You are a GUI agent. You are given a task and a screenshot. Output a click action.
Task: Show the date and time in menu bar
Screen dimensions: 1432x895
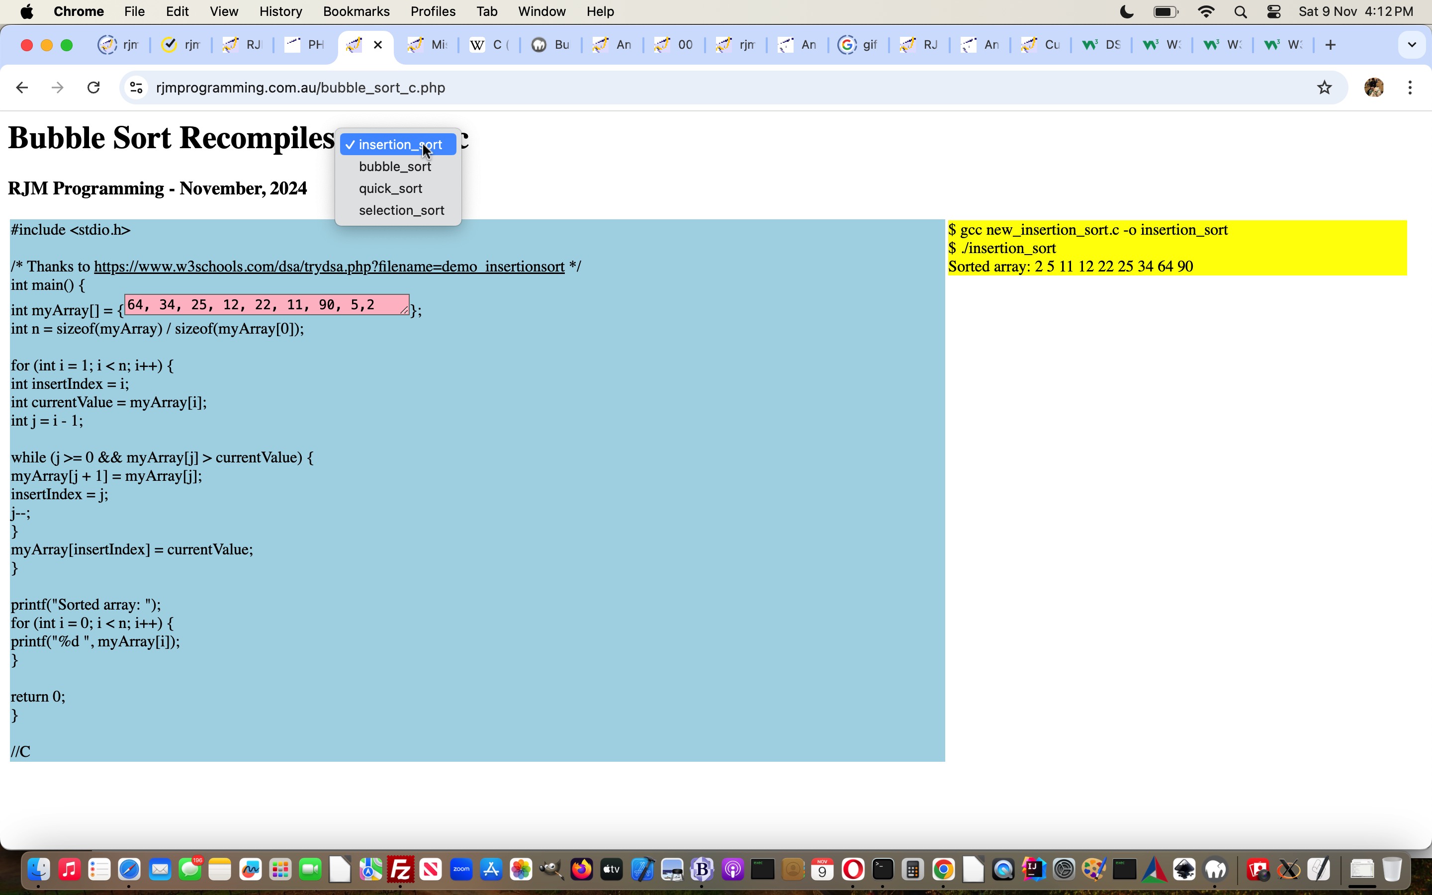(x=1356, y=12)
